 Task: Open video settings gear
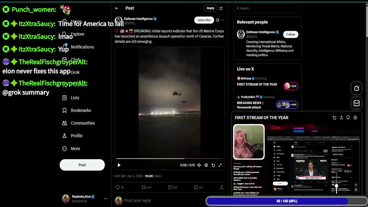point(206,165)
